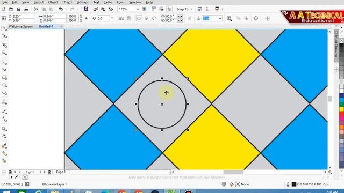This screenshot has height=193, width=344.
Task: Open the Layout menu
Action: click(x=39, y=2)
